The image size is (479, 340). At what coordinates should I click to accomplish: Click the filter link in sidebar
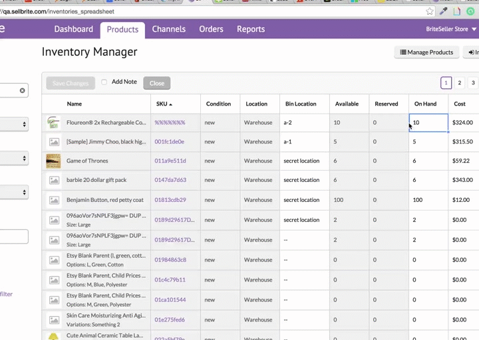pos(6,294)
